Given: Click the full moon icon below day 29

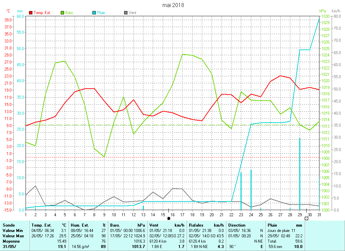Looking at the screenshot, I should click(306, 218).
